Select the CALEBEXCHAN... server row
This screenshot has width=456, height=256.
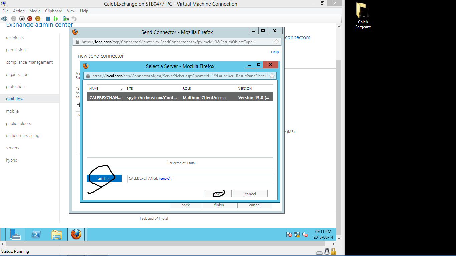tap(180, 98)
